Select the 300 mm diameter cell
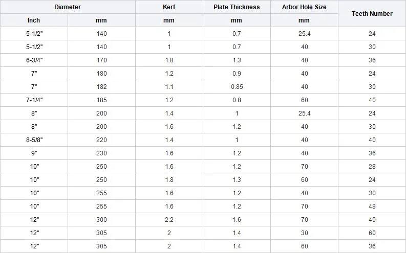The width and height of the screenshot is (406, 253). pos(101,220)
